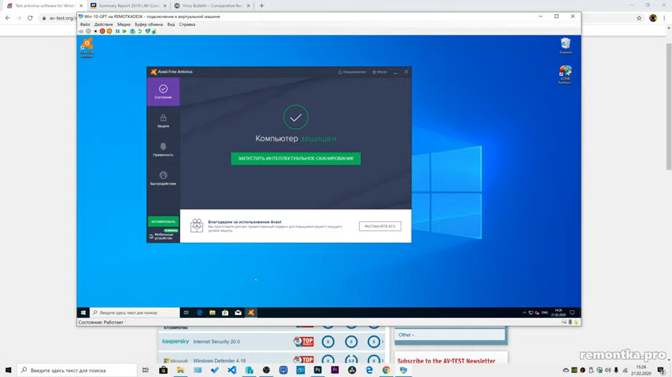The width and height of the screenshot is (672, 377).
Task: Open the Файл menu of VM connection window
Action: pyautogui.click(x=85, y=24)
